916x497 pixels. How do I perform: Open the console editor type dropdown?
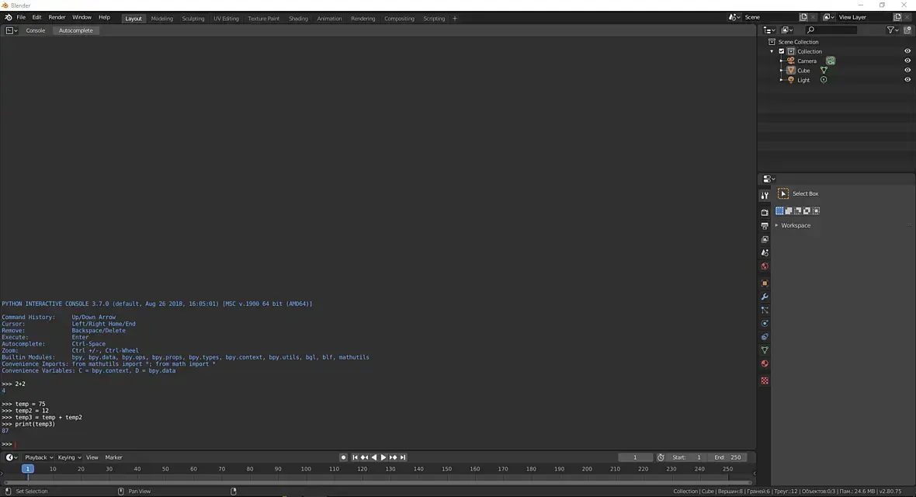pos(12,30)
